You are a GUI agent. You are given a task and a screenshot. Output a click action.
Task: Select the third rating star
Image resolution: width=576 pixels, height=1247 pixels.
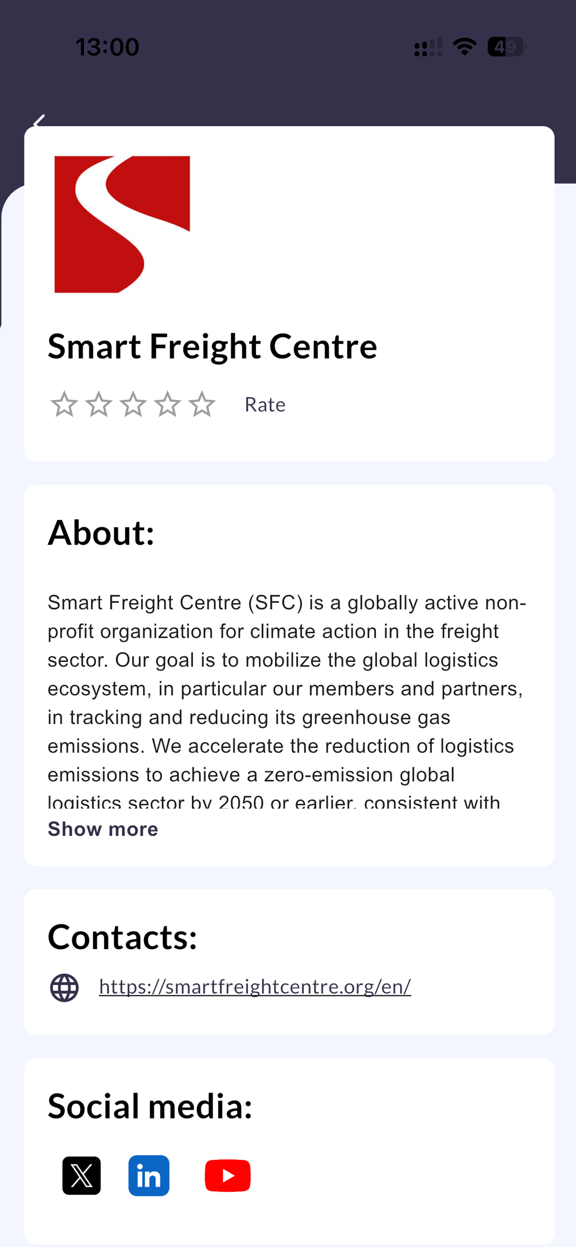pyautogui.click(x=133, y=404)
